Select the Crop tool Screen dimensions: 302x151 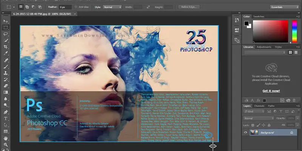[x=6, y=46]
